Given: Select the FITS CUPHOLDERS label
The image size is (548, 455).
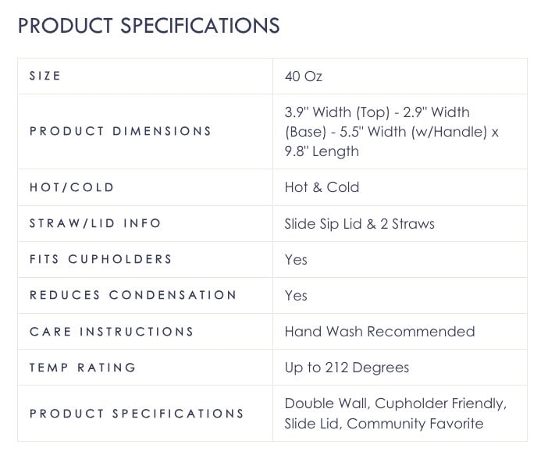Looking at the screenshot, I should click(x=101, y=259).
